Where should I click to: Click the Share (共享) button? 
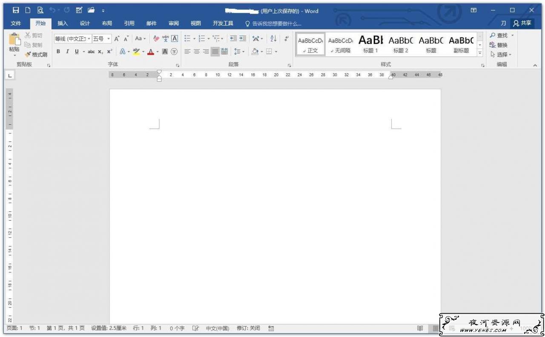click(x=522, y=23)
